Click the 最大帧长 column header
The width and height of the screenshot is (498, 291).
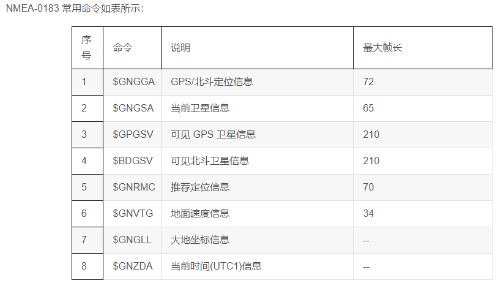click(382, 48)
